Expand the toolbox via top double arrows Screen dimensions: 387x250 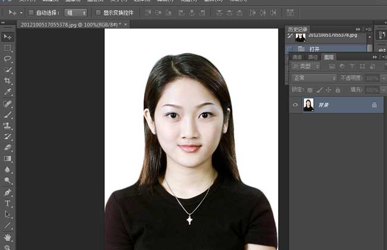(3, 23)
